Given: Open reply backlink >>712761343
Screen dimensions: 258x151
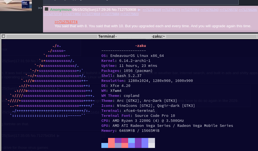Looking at the screenshot, I should pos(209,10).
